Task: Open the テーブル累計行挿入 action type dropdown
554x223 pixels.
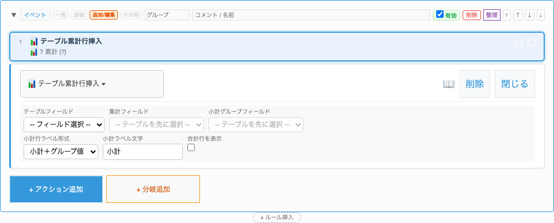Action: (x=92, y=84)
